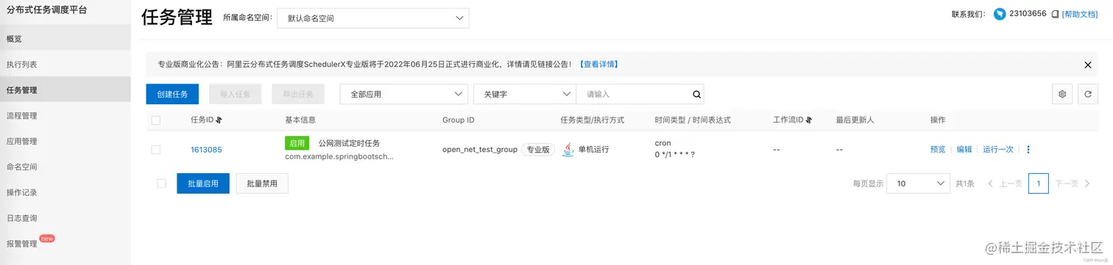Toggle the select-all checkbox in table header
This screenshot has width=1113, height=265.
coord(155,120)
